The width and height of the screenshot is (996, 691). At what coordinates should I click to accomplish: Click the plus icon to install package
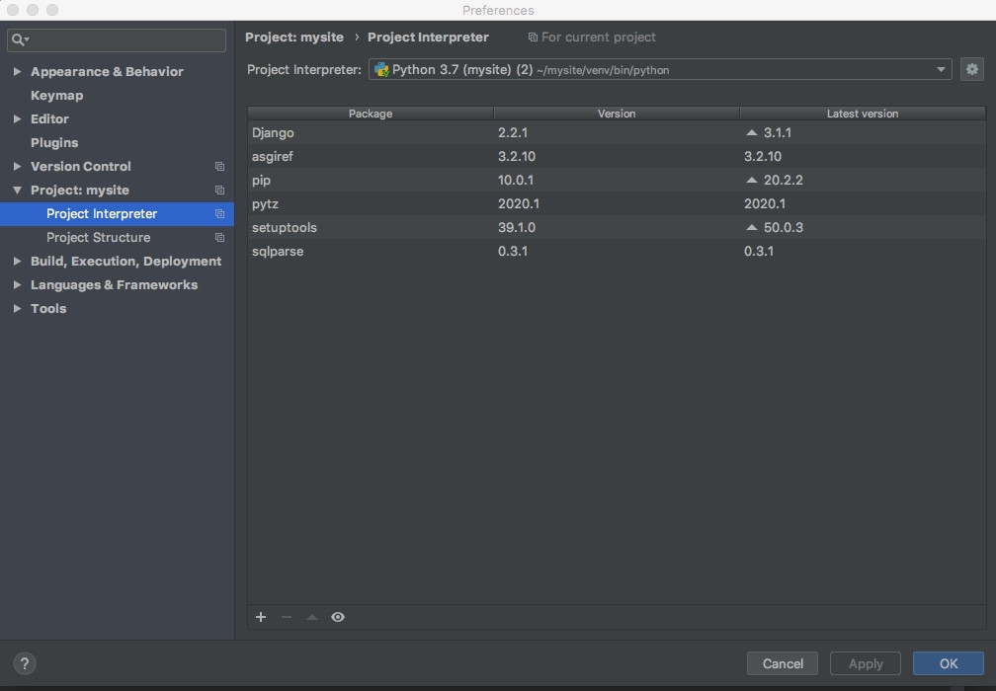point(261,617)
